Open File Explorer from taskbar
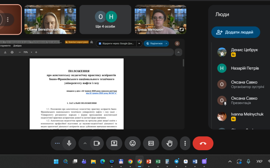Screen dimensions: 270x168 point(93,162)
